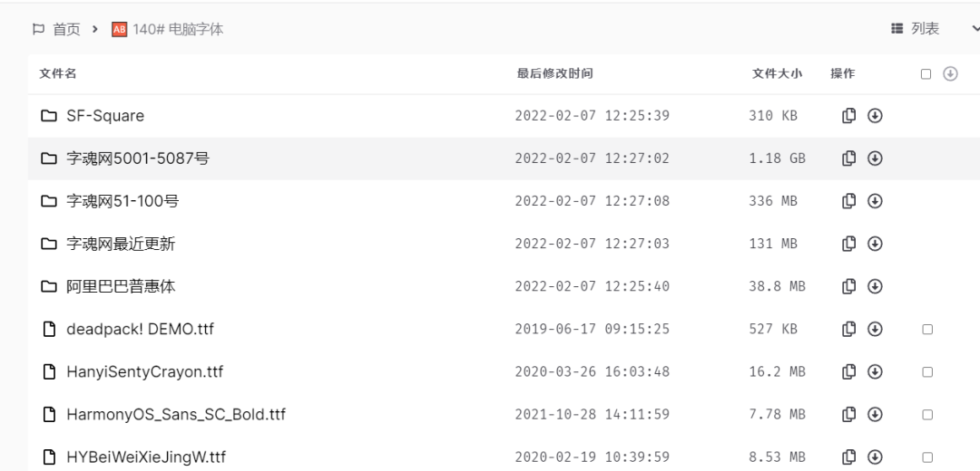Download HanyiSentyCrayon.ttf file
980x471 pixels.
coord(876,371)
